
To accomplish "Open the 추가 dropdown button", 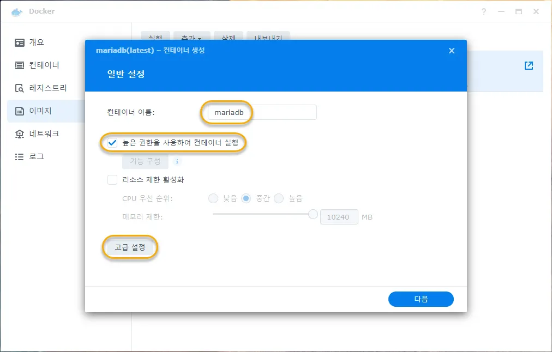I will pos(191,36).
